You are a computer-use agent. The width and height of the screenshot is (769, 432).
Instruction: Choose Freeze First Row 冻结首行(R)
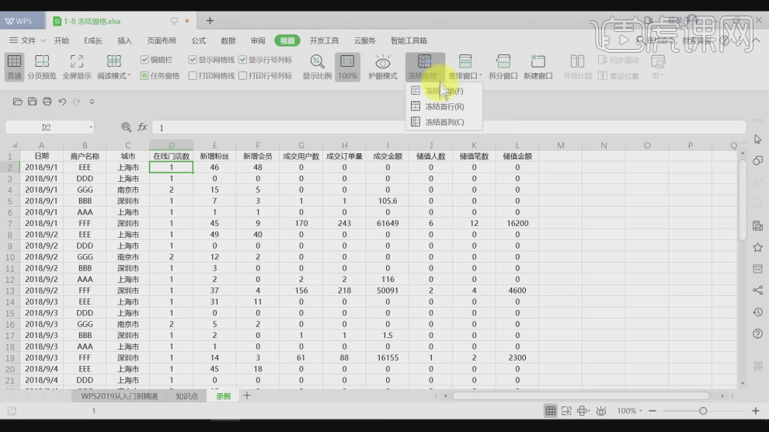point(444,106)
